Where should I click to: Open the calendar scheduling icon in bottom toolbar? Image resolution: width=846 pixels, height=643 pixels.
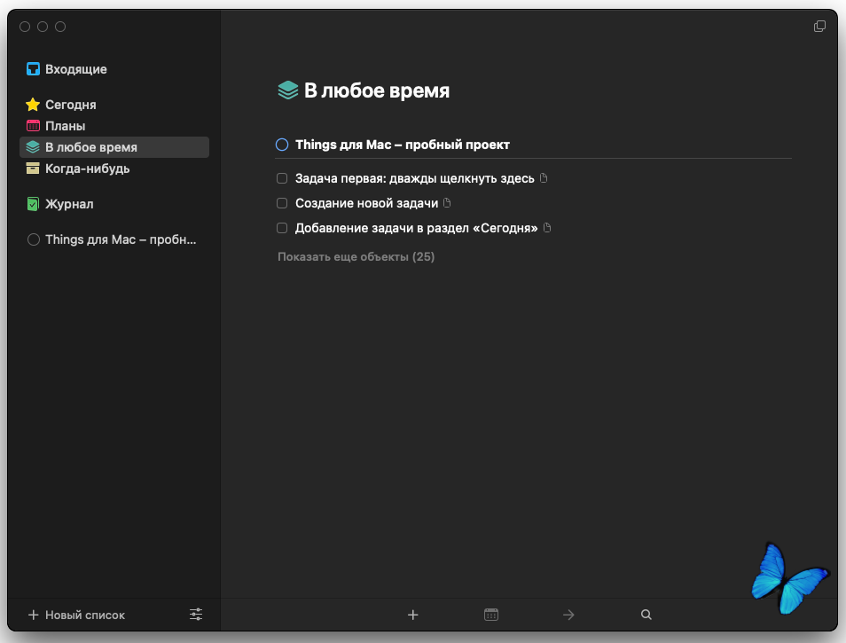pos(491,615)
